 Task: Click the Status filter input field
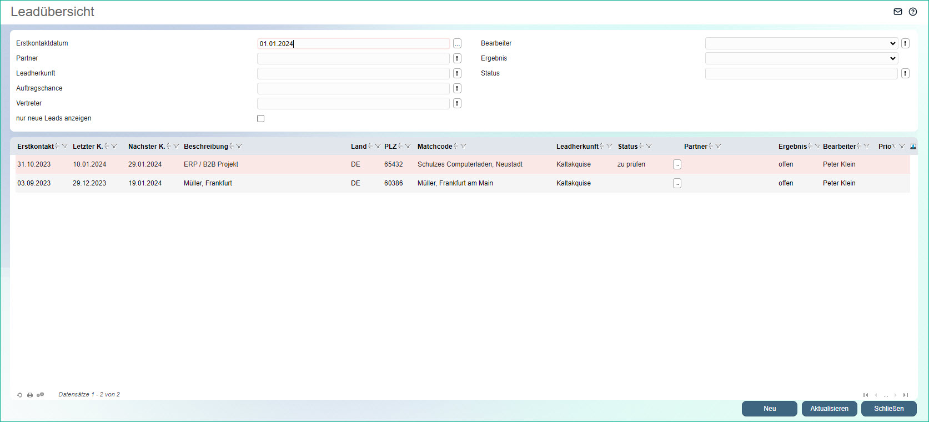pos(801,73)
